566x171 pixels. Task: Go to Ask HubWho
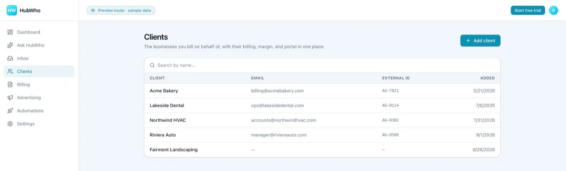point(39,45)
